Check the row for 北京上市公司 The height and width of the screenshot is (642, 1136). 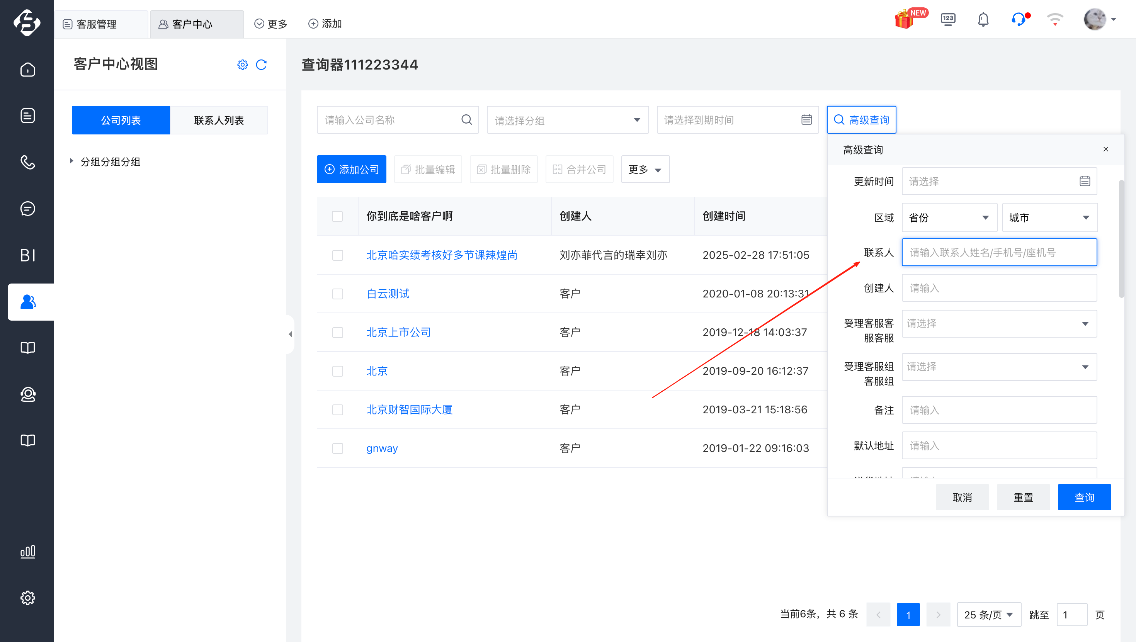337,332
